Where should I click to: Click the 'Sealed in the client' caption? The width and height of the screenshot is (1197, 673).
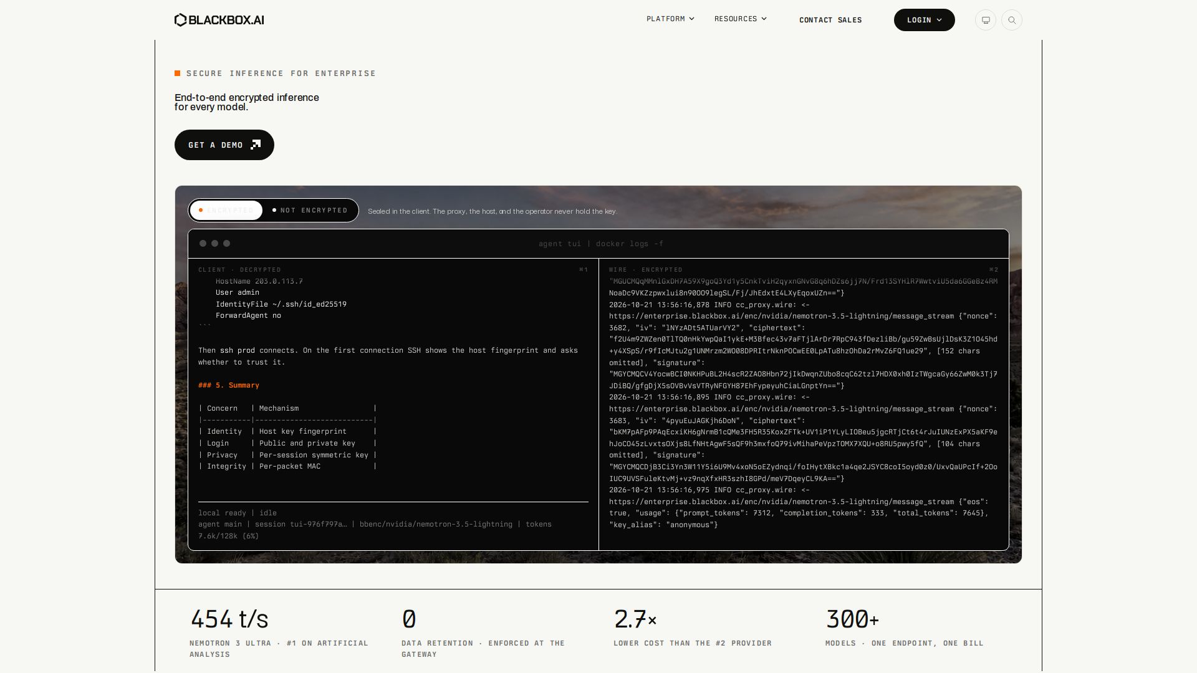click(x=492, y=211)
